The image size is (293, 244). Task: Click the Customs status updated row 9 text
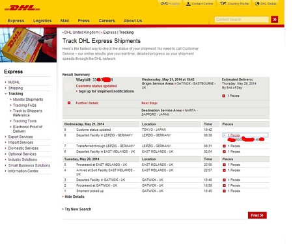tap(93, 129)
